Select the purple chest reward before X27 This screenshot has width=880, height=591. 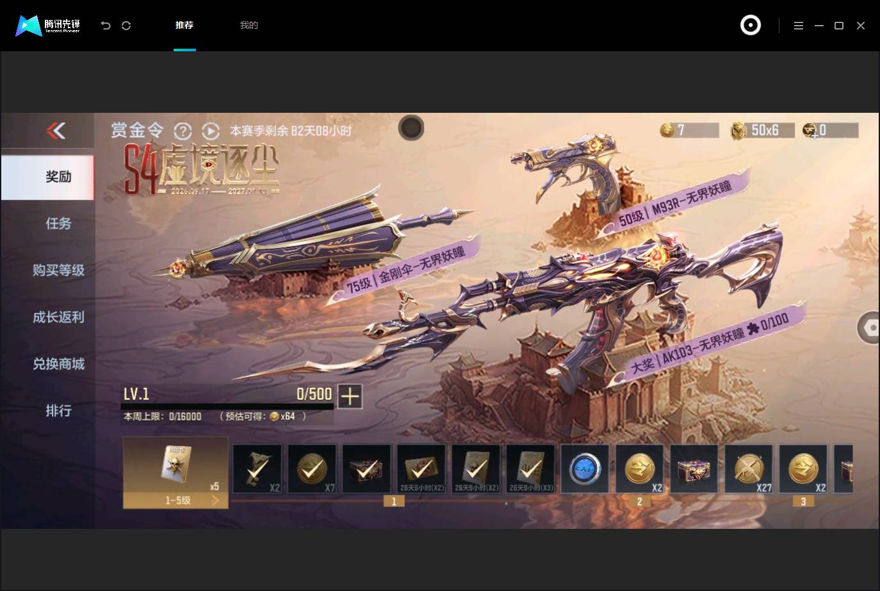pos(694,469)
